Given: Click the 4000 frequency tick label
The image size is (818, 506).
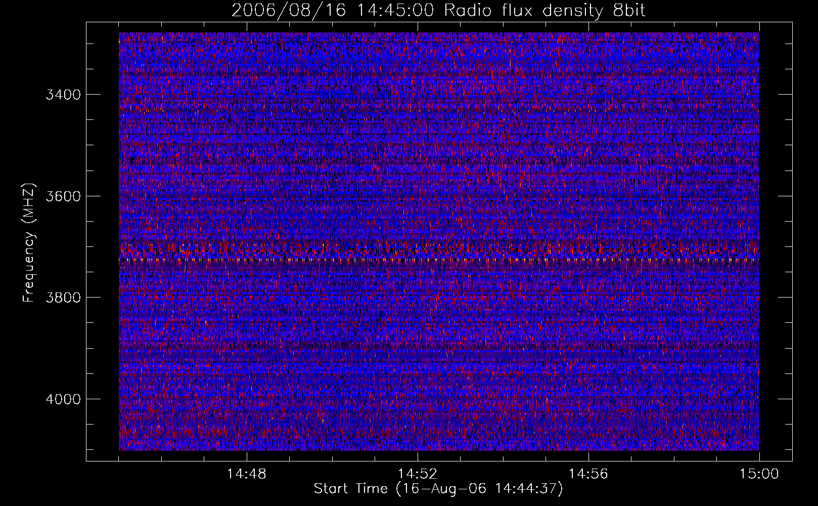Looking at the screenshot, I should 63,399.
